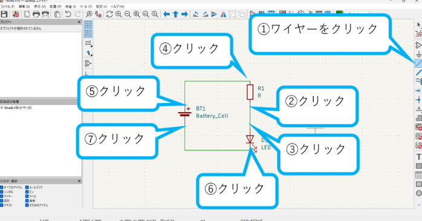Select the Text tool marked T
Screen dimensions: 422x221
419,157
